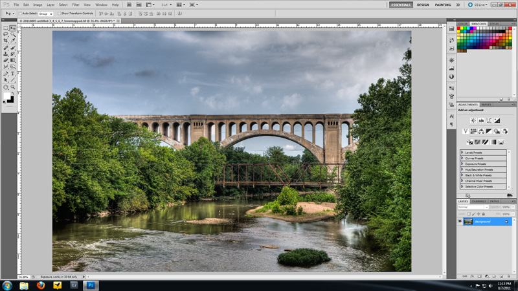Add a Curves adjustment
The image size is (518, 291).
point(489,120)
